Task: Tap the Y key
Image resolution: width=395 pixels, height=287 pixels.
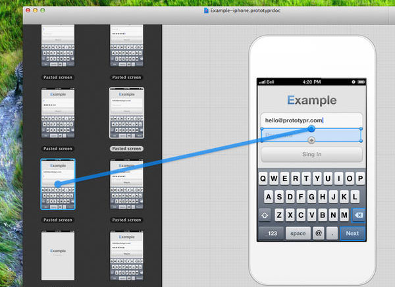Action: point(317,178)
